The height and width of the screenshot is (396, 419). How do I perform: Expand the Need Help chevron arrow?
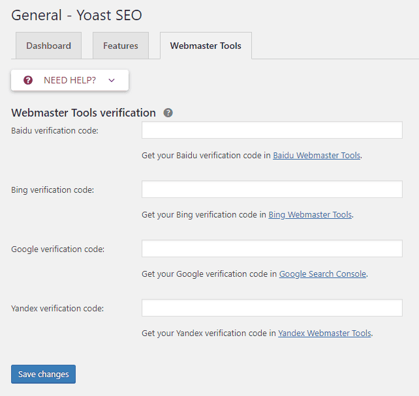(x=112, y=80)
